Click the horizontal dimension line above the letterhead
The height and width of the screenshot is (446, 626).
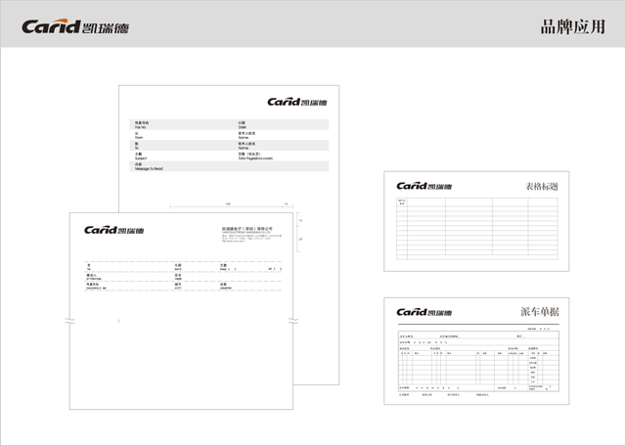(x=227, y=206)
